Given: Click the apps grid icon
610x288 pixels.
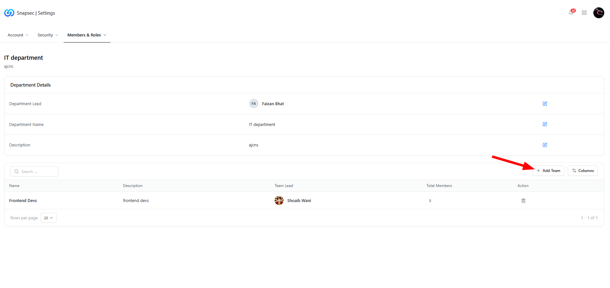Looking at the screenshot, I should pos(584,13).
